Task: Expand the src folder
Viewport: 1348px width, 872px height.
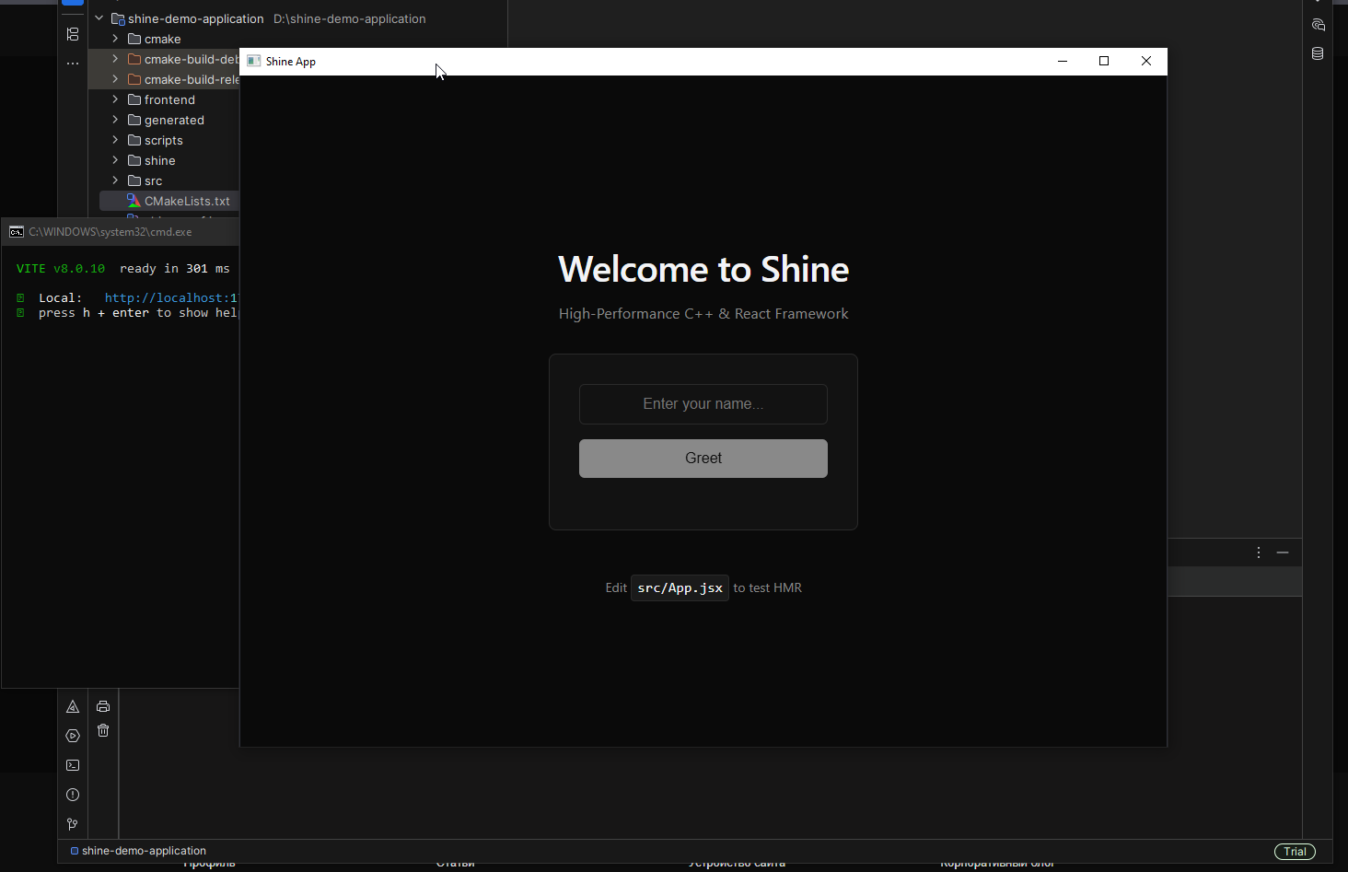Action: tap(115, 180)
